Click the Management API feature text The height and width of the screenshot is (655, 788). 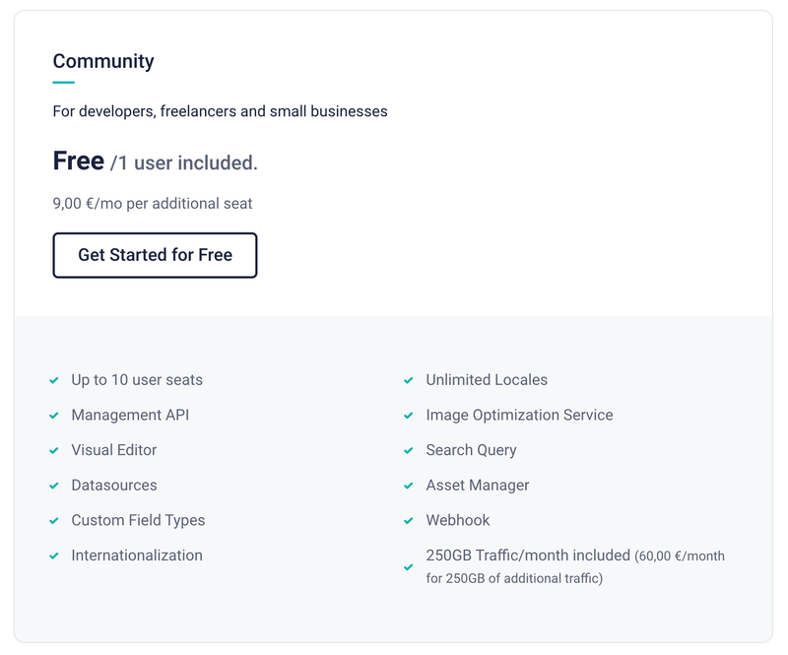[x=130, y=415]
